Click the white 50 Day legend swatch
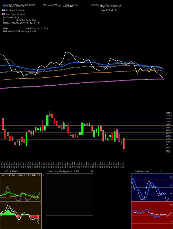This screenshot has width=173, height=229. pos(4,10)
